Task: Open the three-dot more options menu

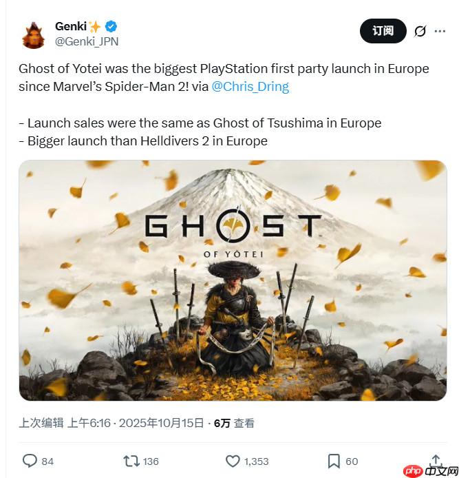Action: (440, 31)
